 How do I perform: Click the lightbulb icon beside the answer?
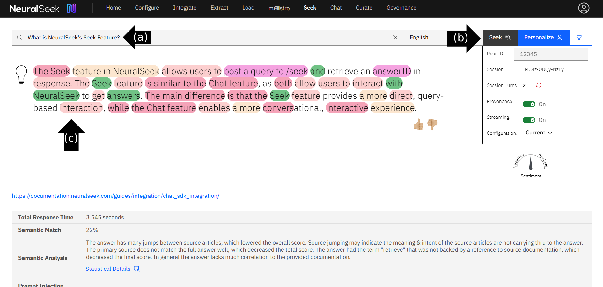tap(21, 74)
